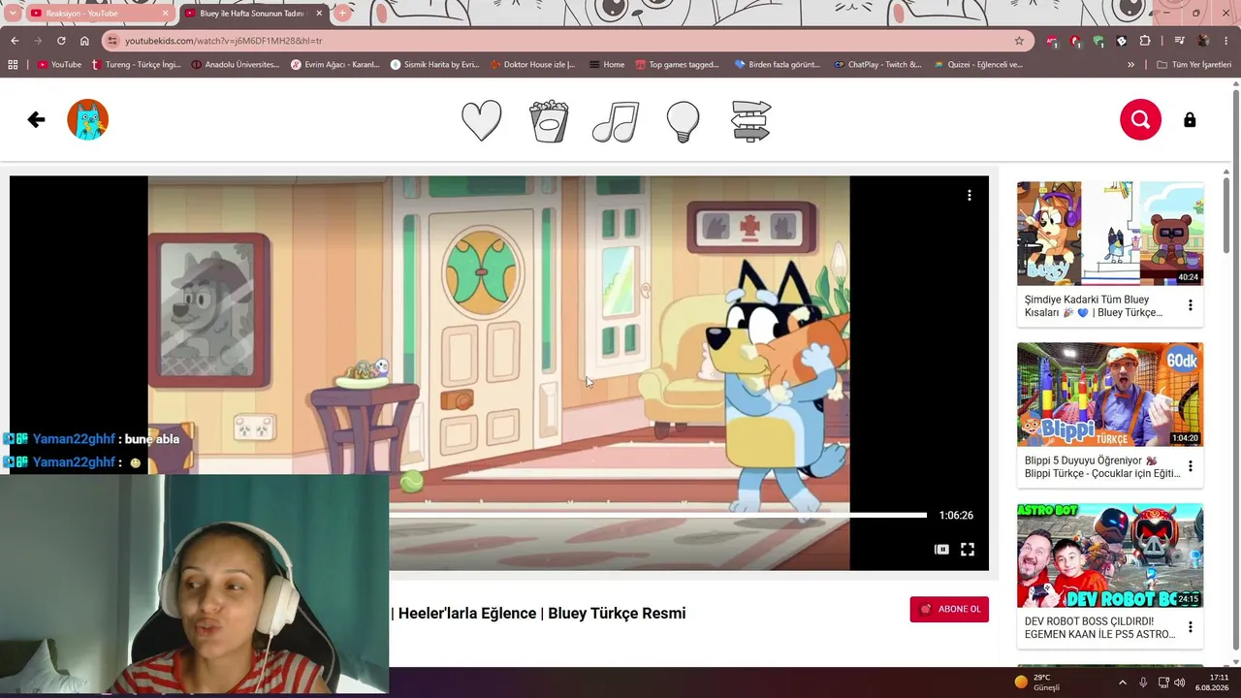1241x698 pixels.
Task: Open the Quizei - Eğlenceli ve... bookmark
Action: 977,65
